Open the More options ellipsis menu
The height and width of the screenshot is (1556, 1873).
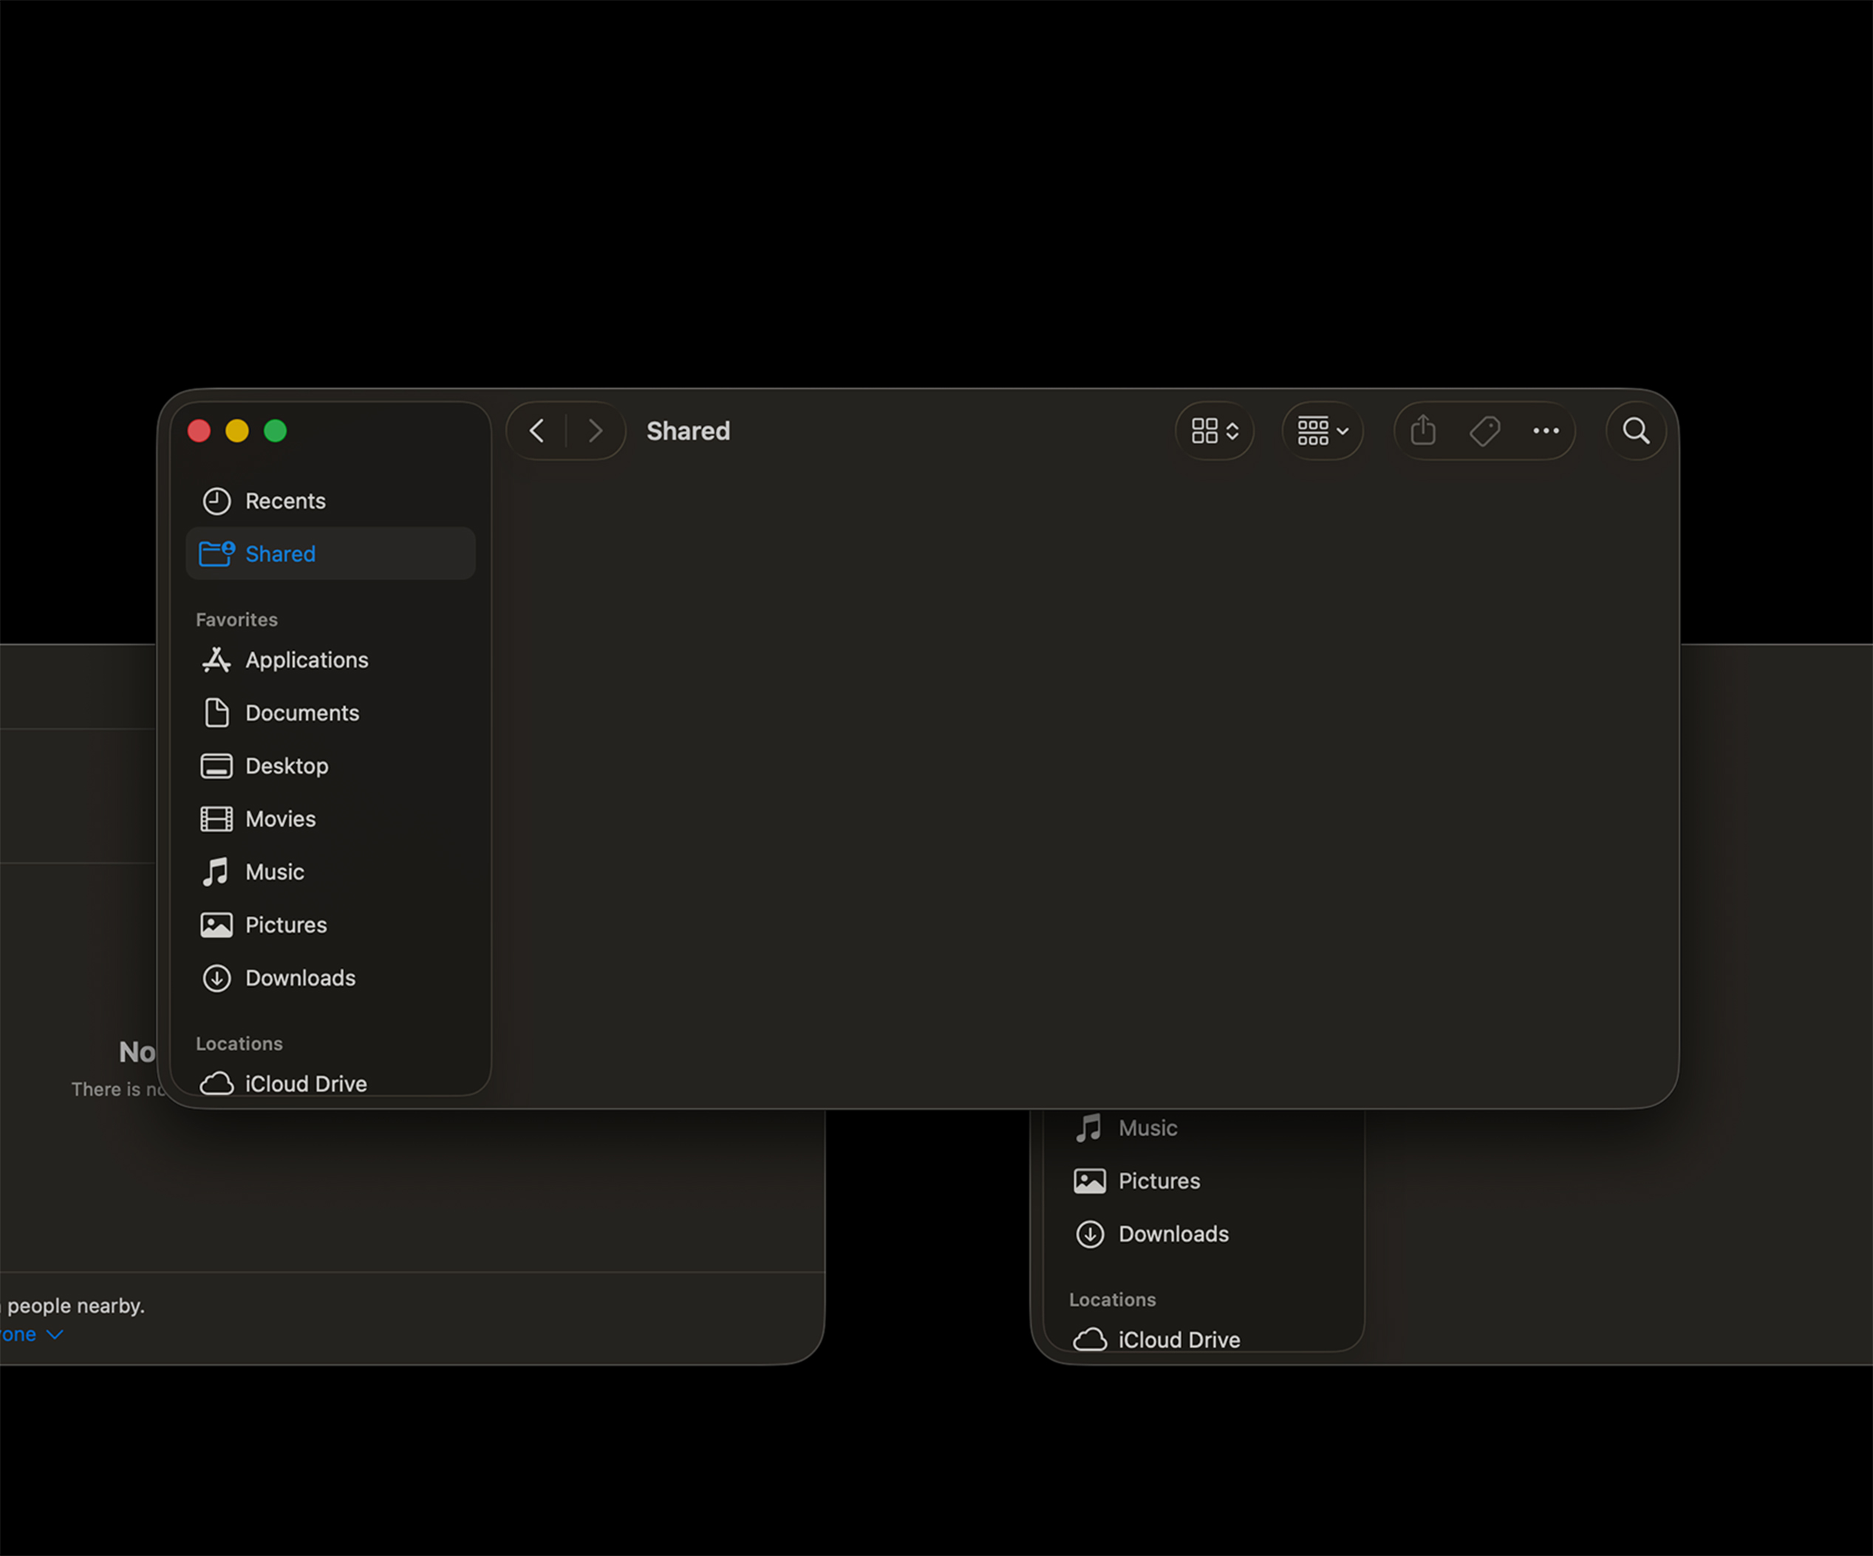pos(1546,431)
